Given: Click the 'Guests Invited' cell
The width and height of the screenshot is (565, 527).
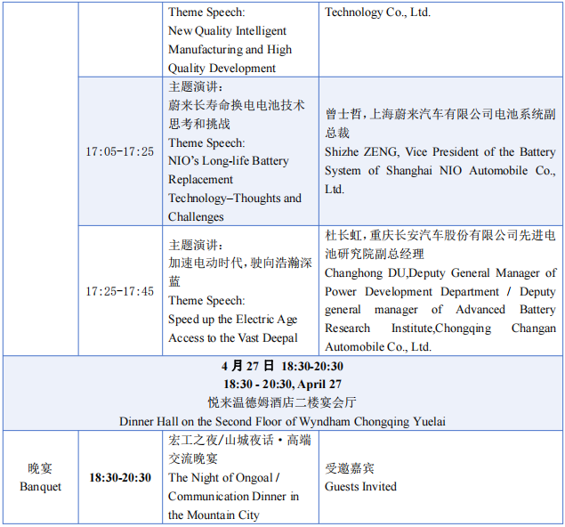Looking at the screenshot, I should pyautogui.click(x=360, y=487).
